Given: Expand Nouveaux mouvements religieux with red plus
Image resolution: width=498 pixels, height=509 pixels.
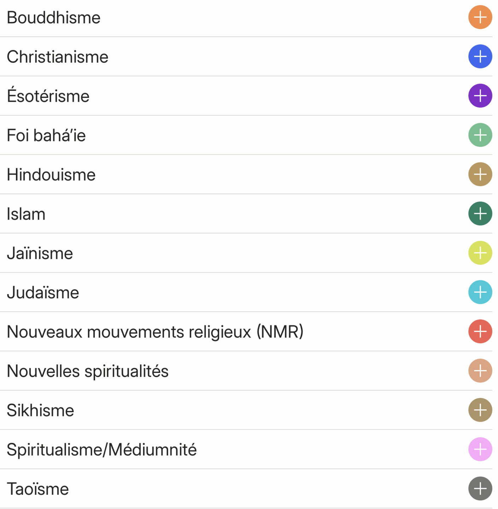Looking at the screenshot, I should pyautogui.click(x=480, y=332).
